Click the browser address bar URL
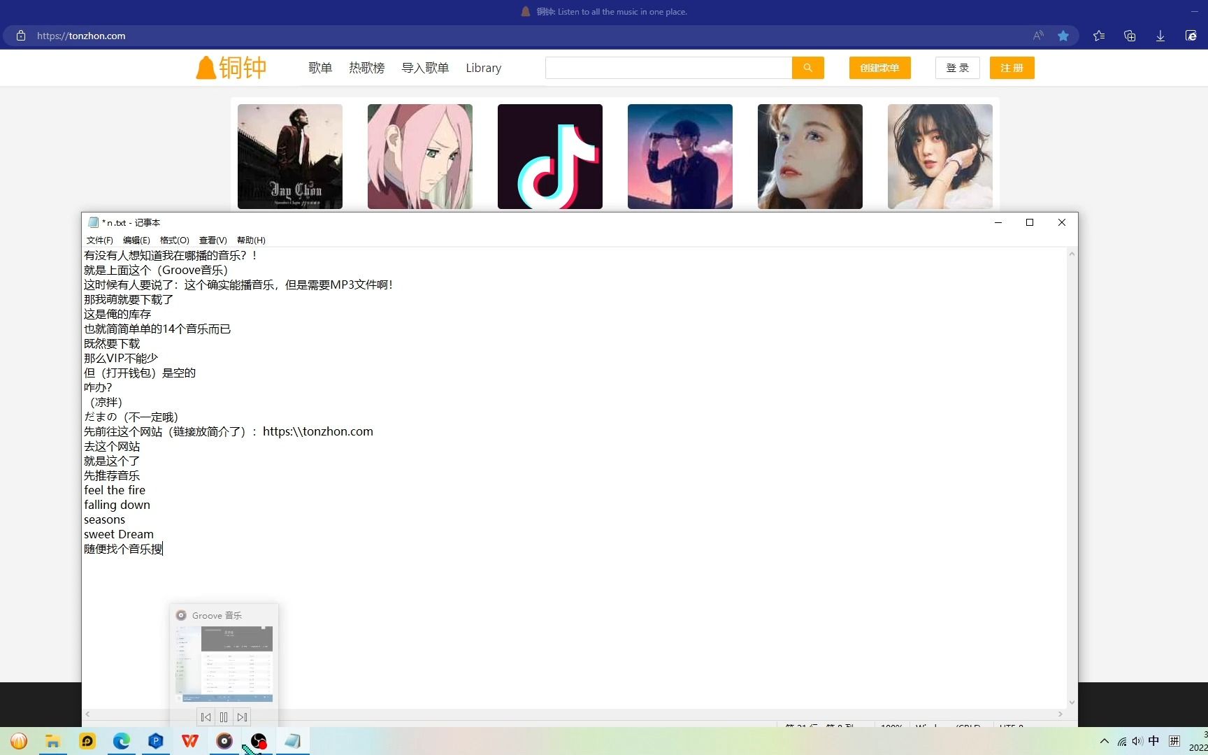The width and height of the screenshot is (1208, 755). pyautogui.click(x=81, y=36)
